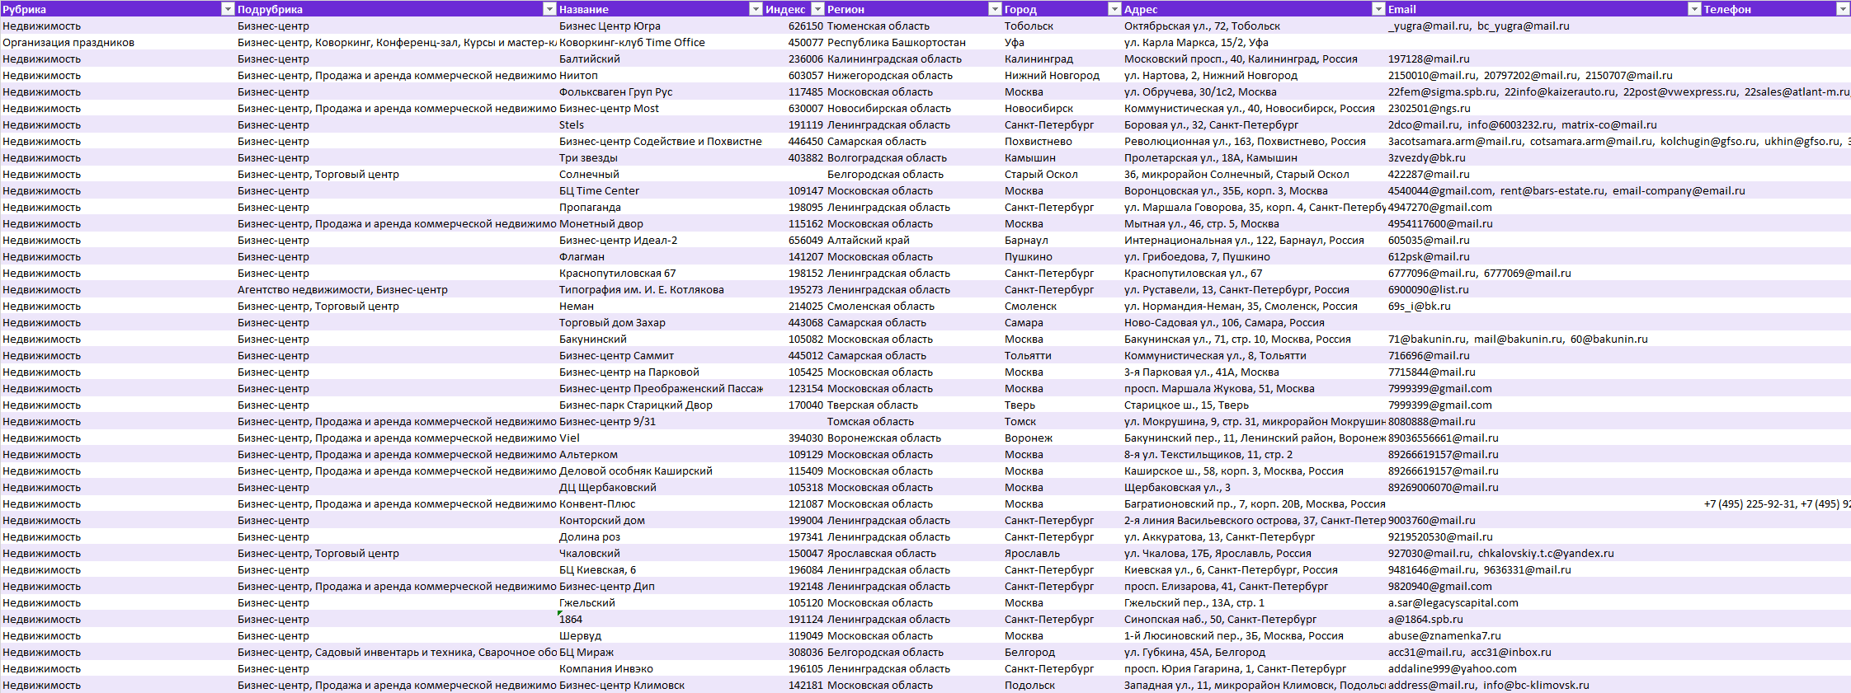The height and width of the screenshot is (693, 1851).
Task: Open the Подрубрика column filter dropdown
Action: coord(549,9)
